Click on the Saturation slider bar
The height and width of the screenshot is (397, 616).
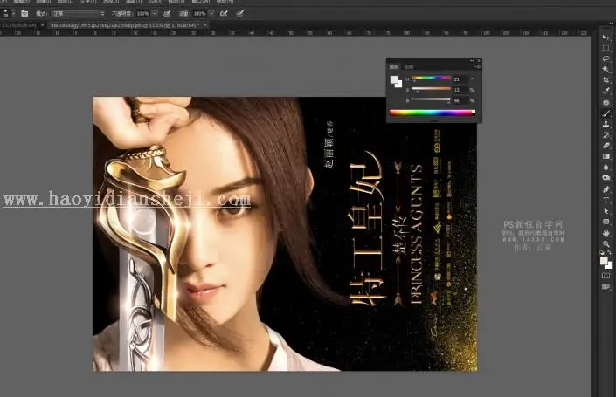click(x=432, y=88)
